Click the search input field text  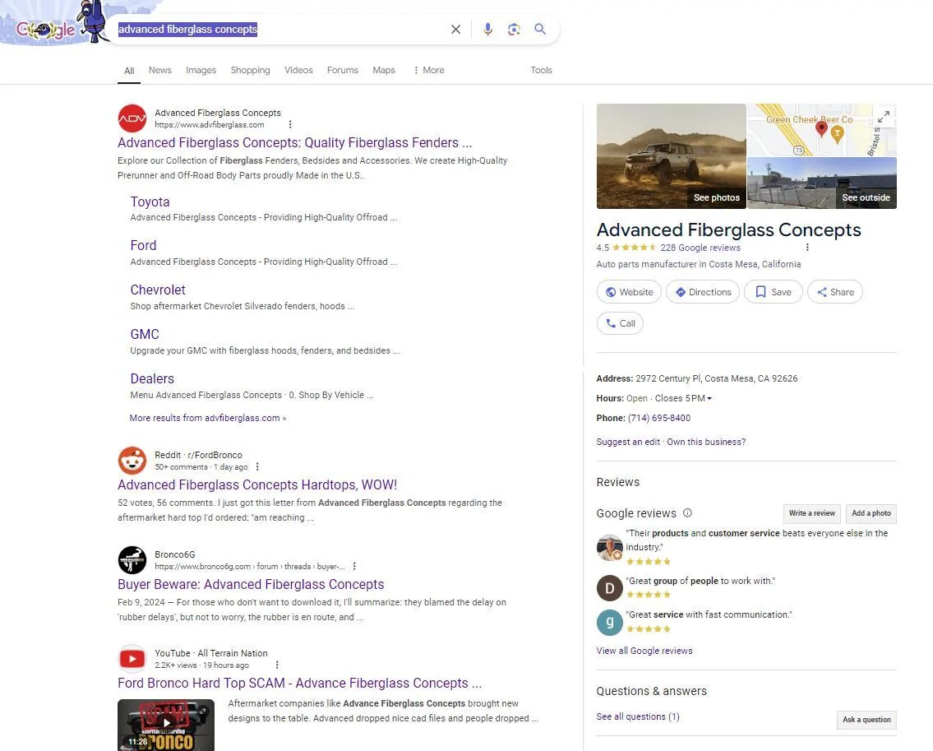(187, 29)
